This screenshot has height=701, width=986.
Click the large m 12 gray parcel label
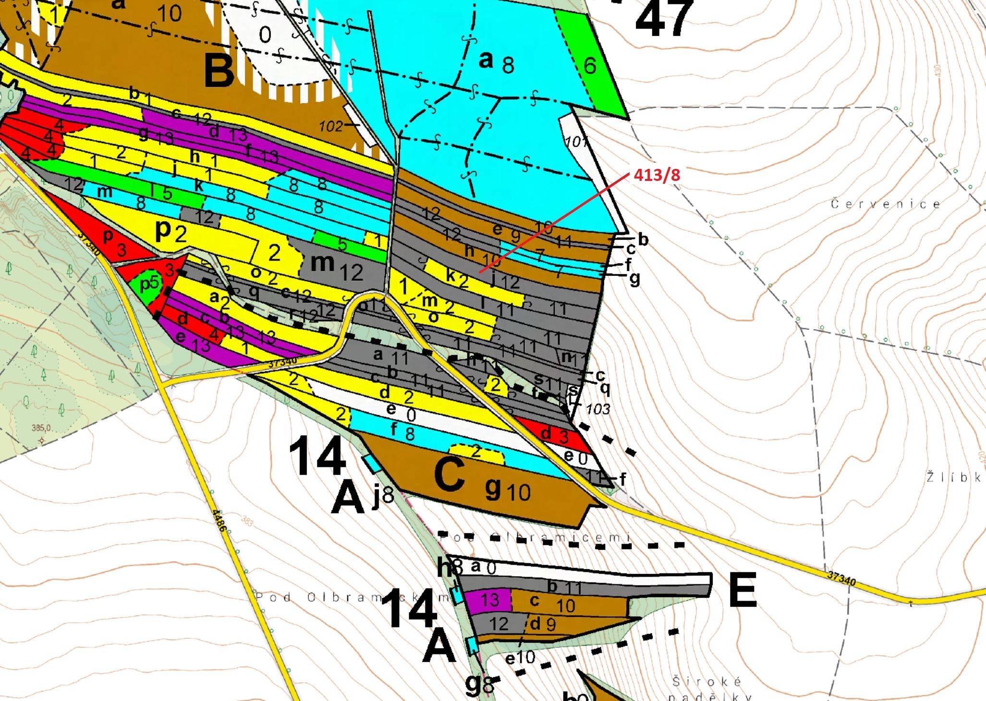[x=337, y=268]
